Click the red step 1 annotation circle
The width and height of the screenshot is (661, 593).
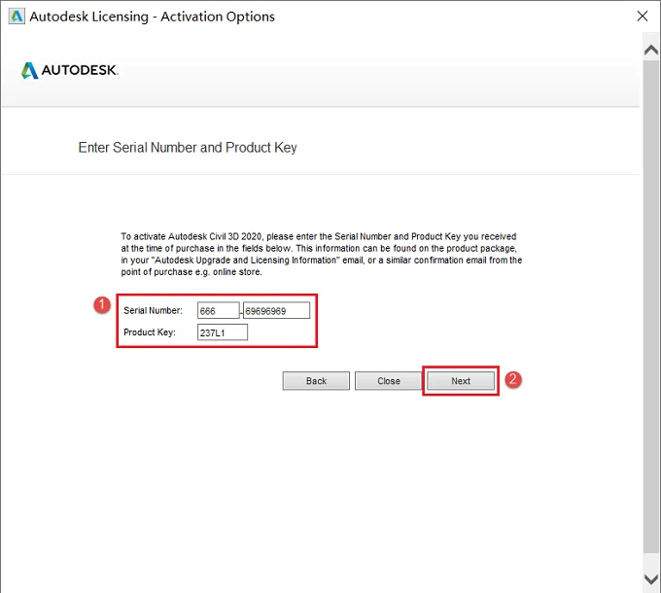(102, 304)
